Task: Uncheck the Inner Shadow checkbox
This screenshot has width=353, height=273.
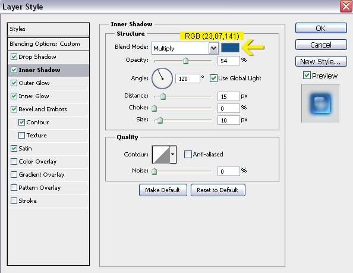Action: [14, 70]
